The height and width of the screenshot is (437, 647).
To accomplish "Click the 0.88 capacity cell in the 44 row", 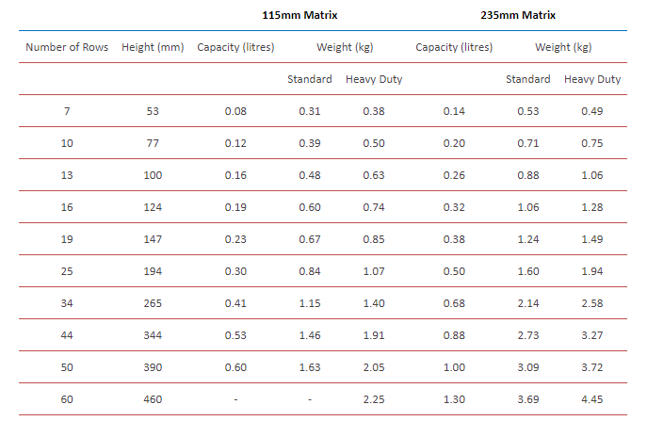I will click(454, 335).
